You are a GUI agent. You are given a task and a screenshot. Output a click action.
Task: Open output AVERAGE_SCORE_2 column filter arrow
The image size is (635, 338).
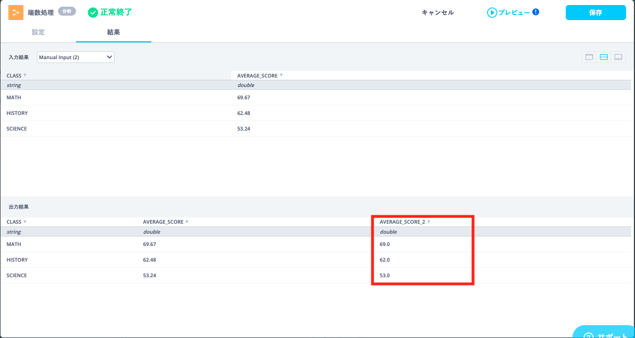pyautogui.click(x=428, y=222)
